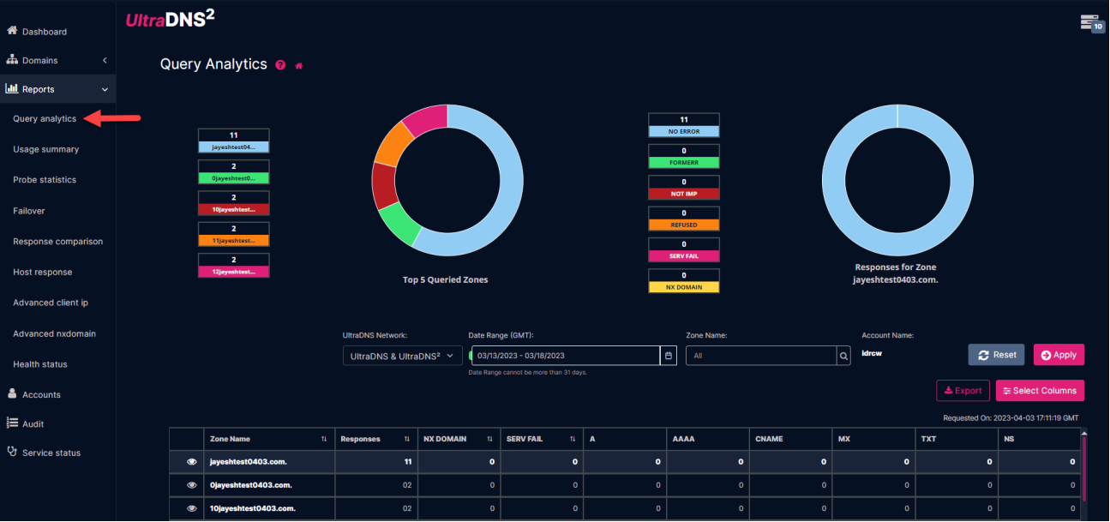Click 0jayeshtest0 green legend box
The height and width of the screenshot is (522, 1110).
click(234, 172)
